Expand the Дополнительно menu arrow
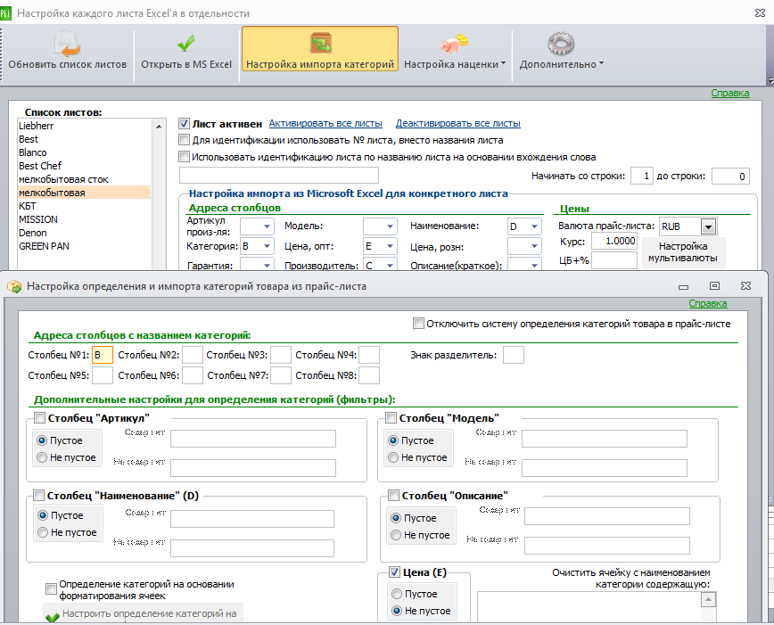The image size is (774, 625). click(601, 63)
